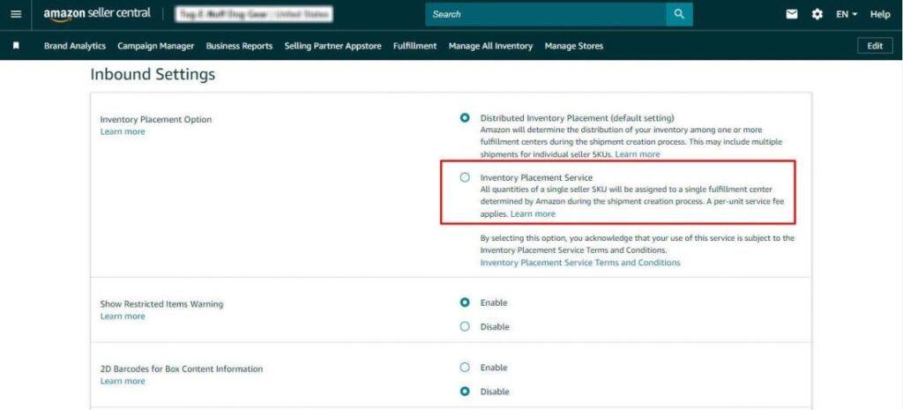The width and height of the screenshot is (903, 410).
Task: Open the Fulfillment menu item
Action: [x=414, y=46]
